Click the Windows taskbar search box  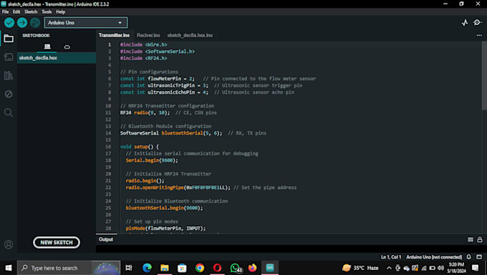[x=69, y=268]
